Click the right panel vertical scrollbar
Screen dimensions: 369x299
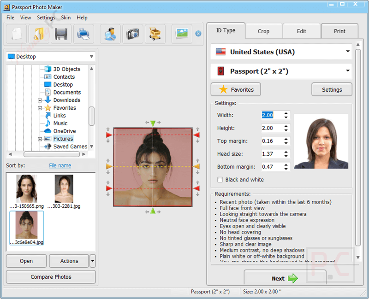(358, 147)
